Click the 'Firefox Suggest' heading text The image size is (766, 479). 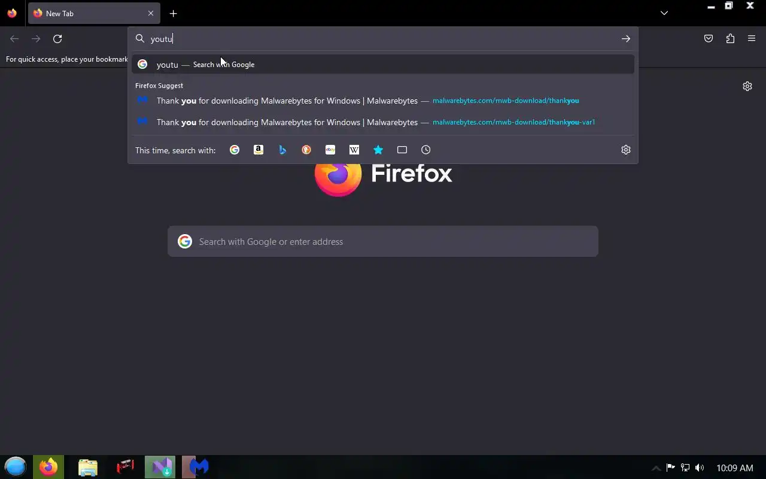159,86
